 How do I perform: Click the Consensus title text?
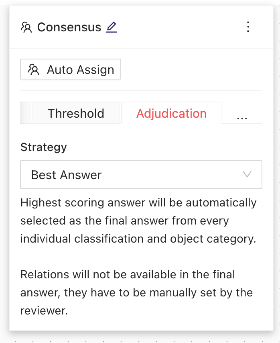(x=69, y=27)
